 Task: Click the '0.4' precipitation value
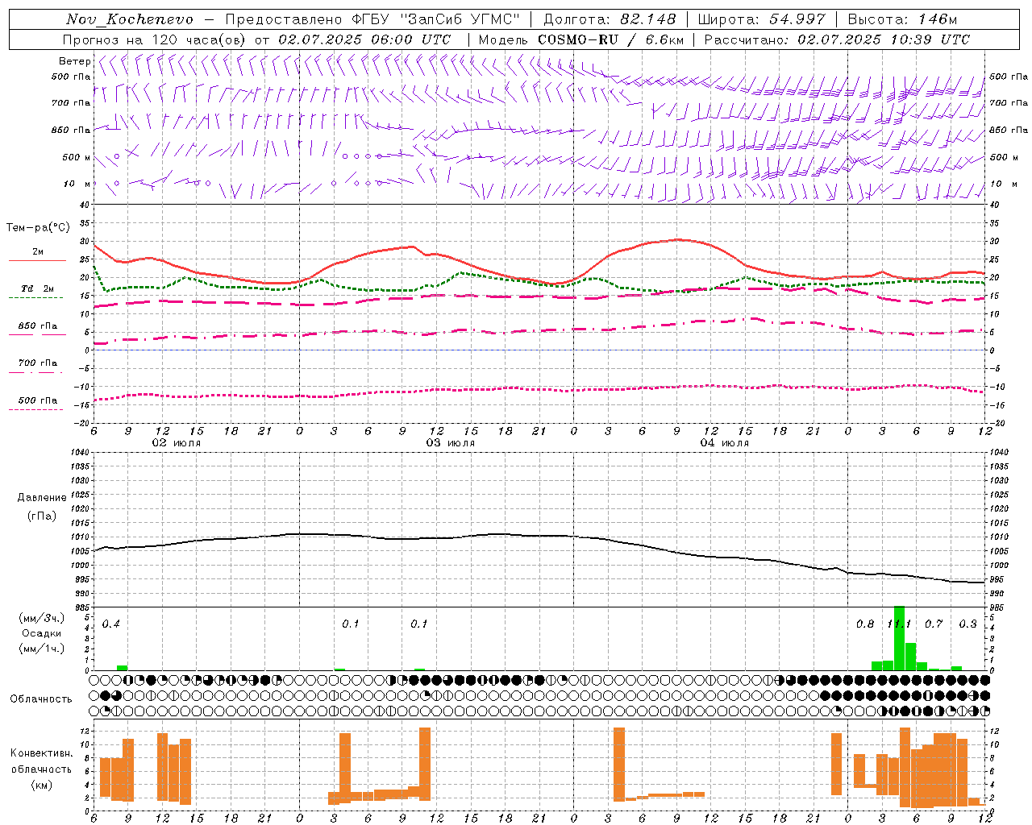111,624
